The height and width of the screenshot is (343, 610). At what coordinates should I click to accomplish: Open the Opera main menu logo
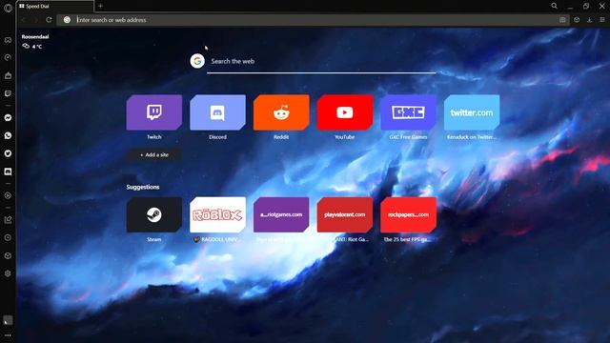pos(8,8)
